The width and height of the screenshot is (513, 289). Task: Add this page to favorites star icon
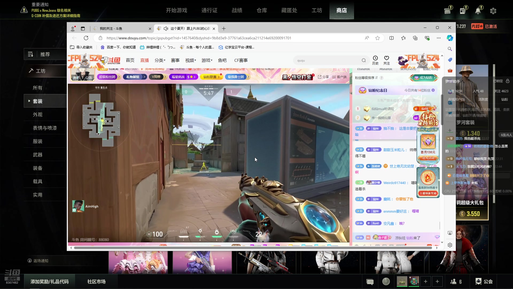point(378,38)
